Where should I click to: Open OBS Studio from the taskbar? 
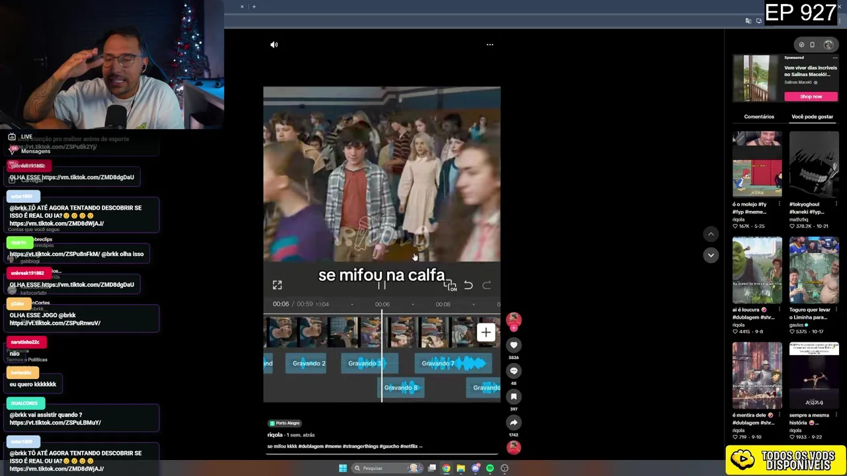(x=504, y=468)
